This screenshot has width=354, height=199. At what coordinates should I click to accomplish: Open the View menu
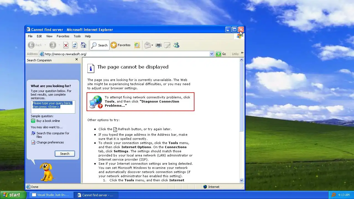[x=49, y=36]
